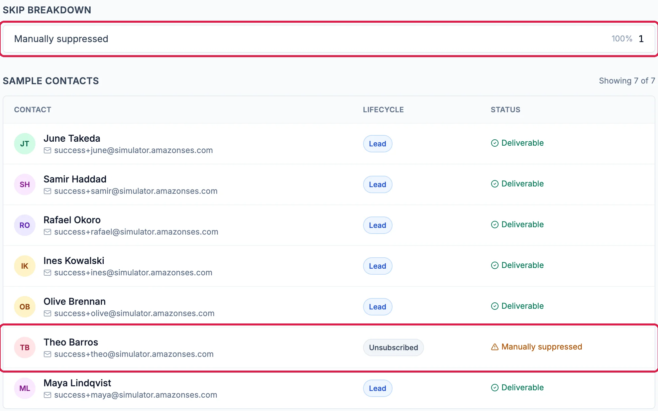Image resolution: width=658 pixels, height=411 pixels.
Task: Click the Lead badge for June Takeda
Action: (x=378, y=144)
